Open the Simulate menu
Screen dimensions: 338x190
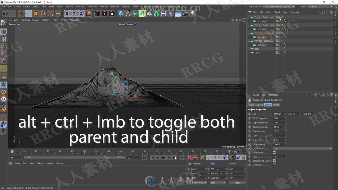115,7
